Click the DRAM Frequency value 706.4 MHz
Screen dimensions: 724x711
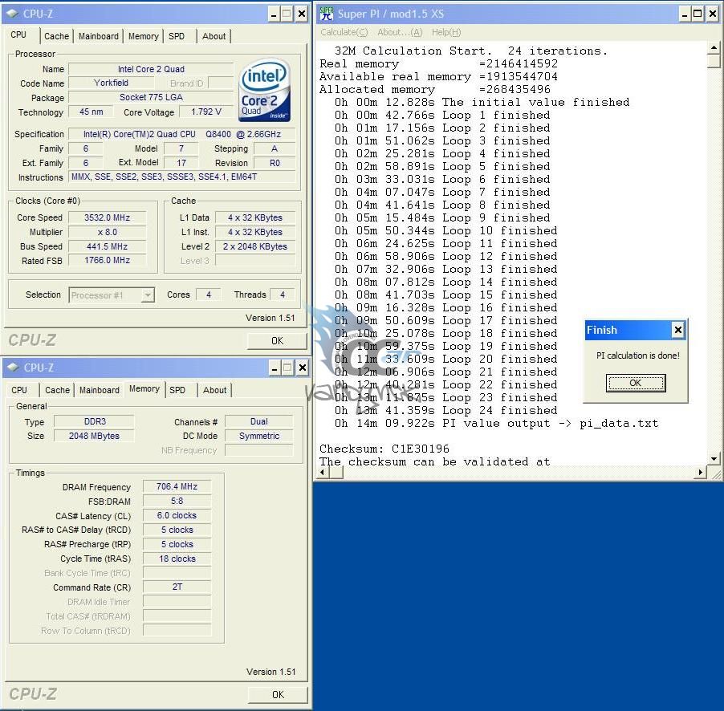(x=177, y=486)
